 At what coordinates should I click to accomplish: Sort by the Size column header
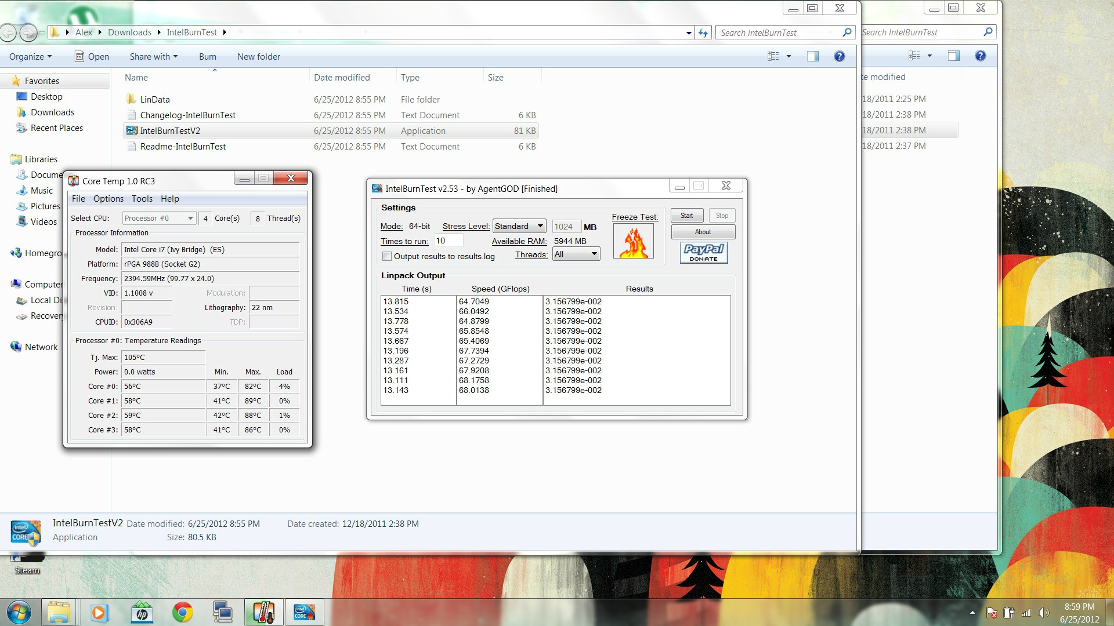(x=495, y=78)
